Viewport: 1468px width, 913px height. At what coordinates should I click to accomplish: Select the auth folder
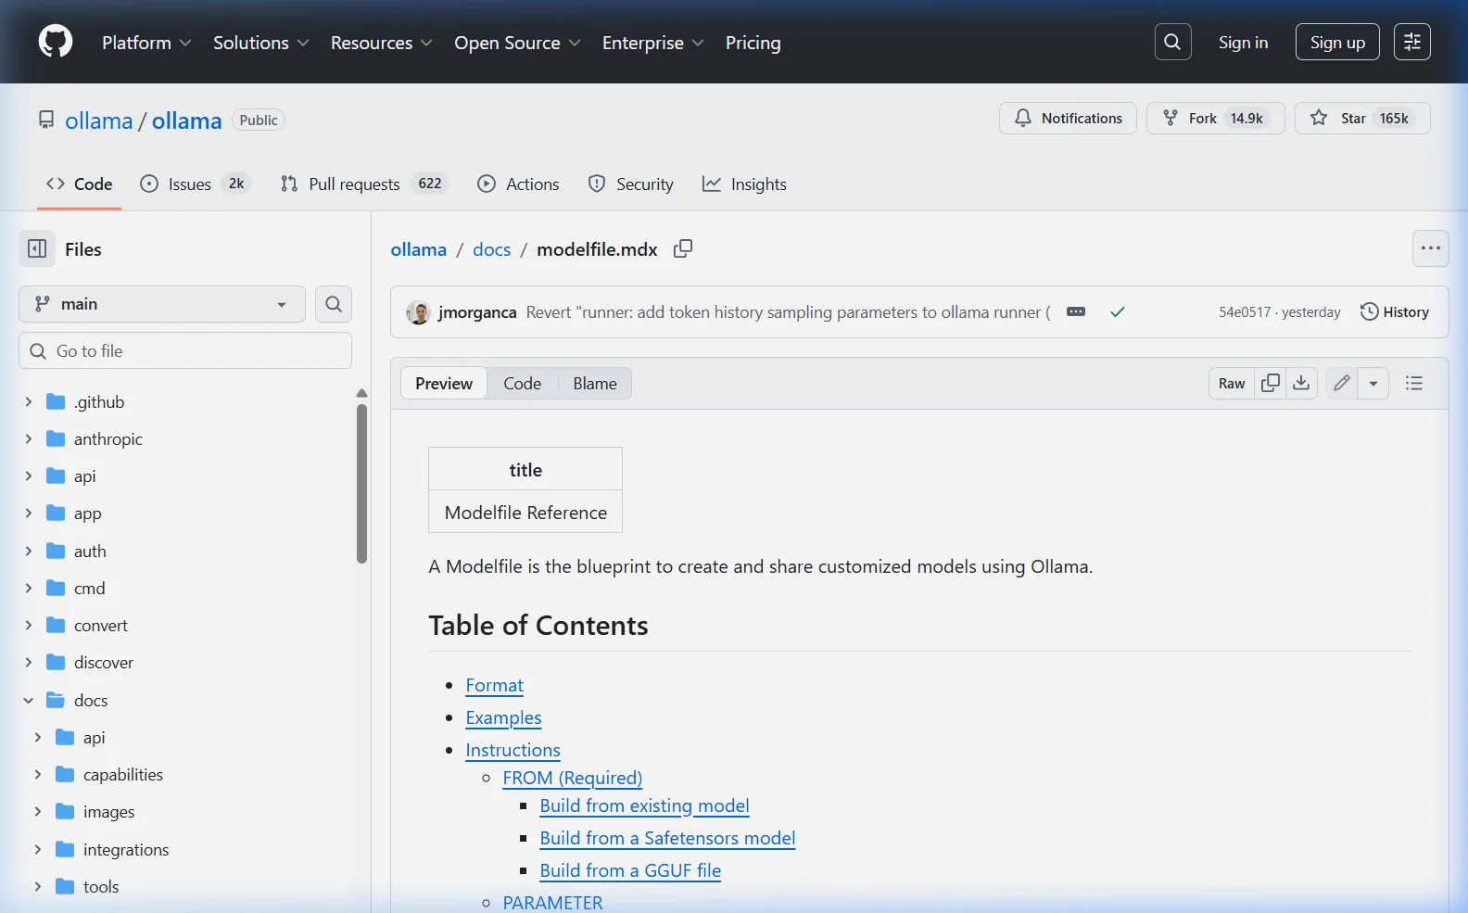click(x=90, y=551)
